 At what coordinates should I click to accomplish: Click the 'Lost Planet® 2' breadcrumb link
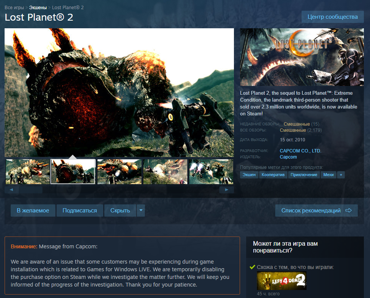pos(68,8)
